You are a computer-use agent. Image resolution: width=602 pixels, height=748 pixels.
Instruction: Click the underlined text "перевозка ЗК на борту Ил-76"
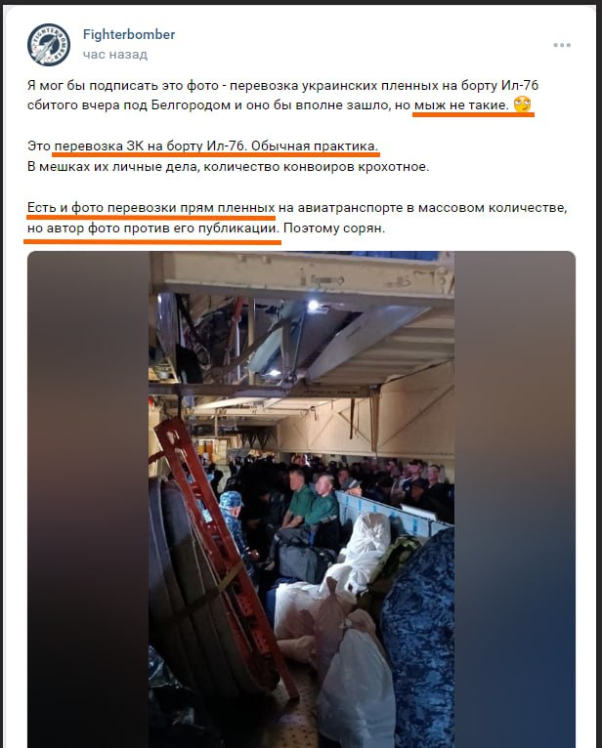(150, 145)
